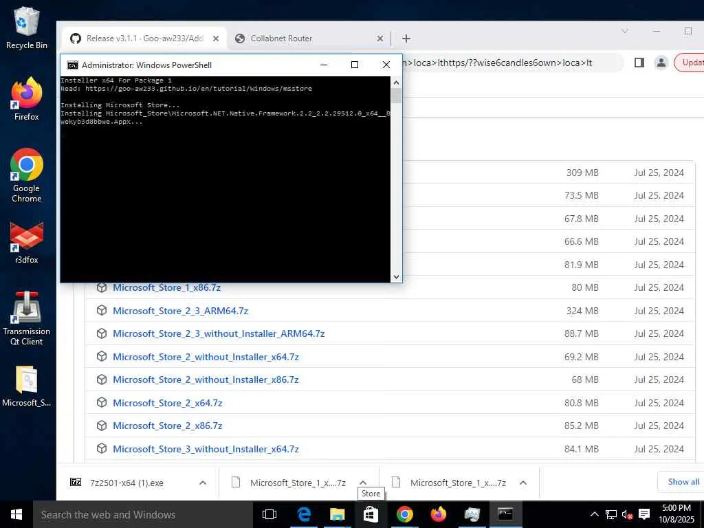Open File Explorer from the taskbar

coord(337,514)
